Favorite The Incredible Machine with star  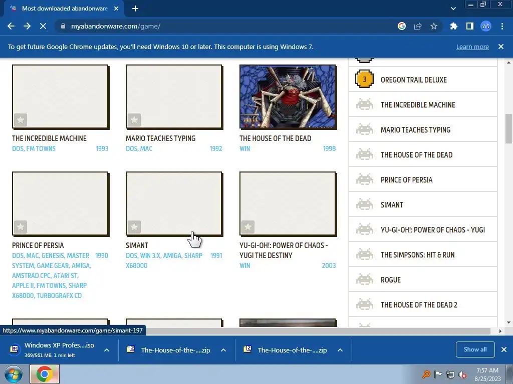coord(20,120)
